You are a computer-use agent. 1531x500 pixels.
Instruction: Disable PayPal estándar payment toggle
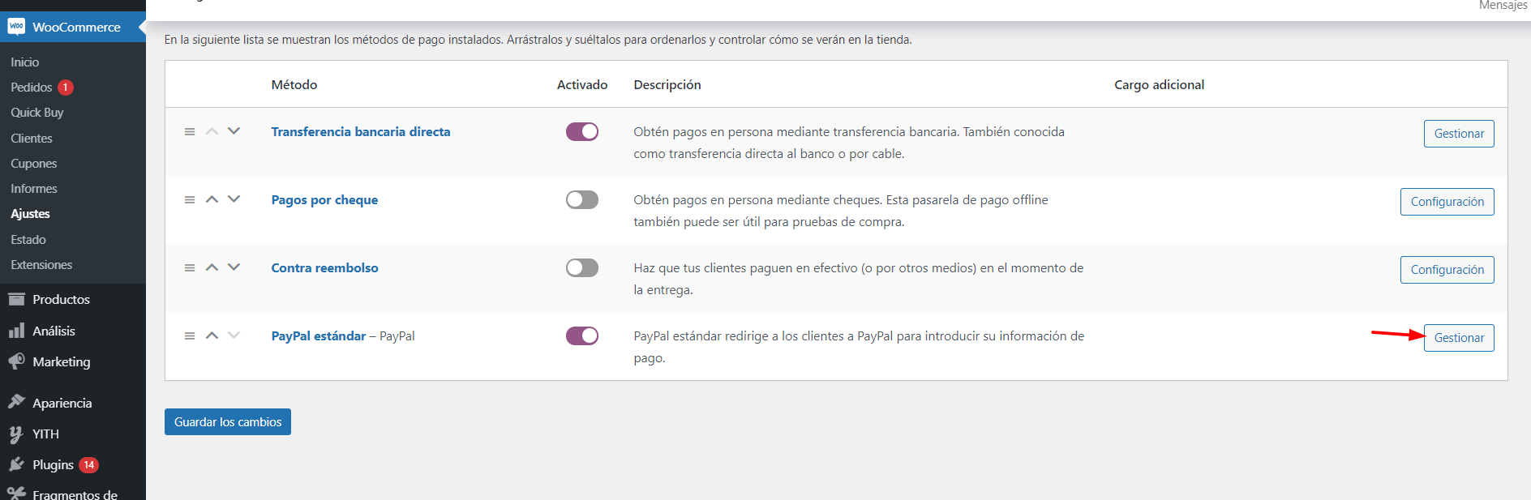pos(582,335)
